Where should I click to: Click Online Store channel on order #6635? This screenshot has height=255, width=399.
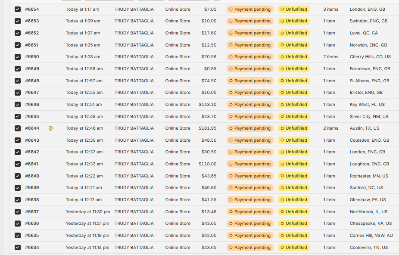[178, 236]
